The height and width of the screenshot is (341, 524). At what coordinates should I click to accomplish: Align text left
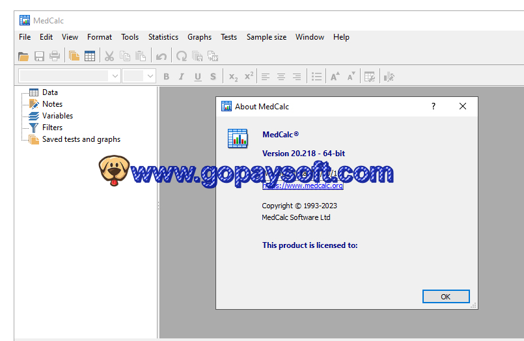pos(266,77)
